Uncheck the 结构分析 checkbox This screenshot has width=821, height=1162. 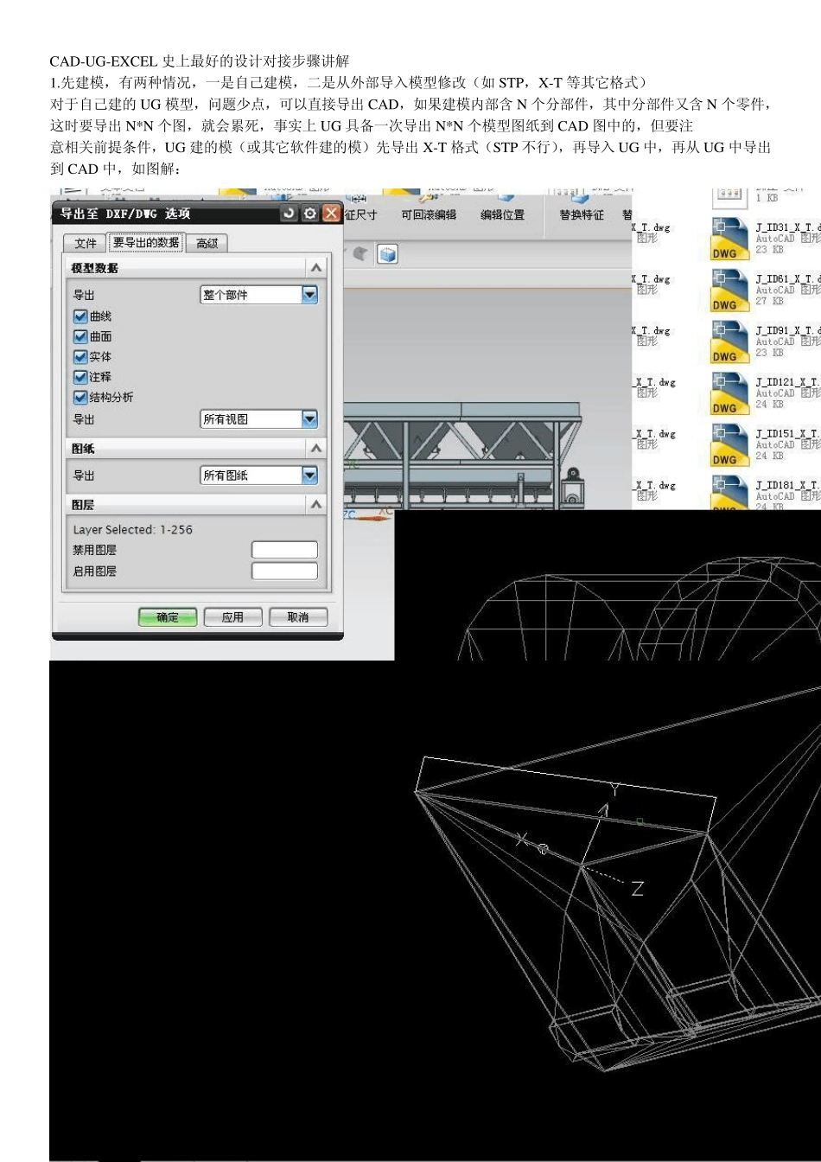[80, 397]
